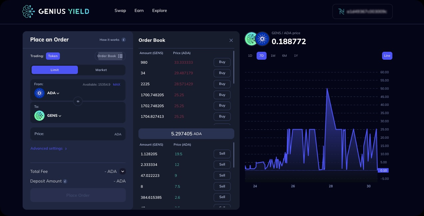Image resolution: width=424 pixels, height=216 pixels.
Task: Open the ADA token dropdown
Action: (53, 93)
